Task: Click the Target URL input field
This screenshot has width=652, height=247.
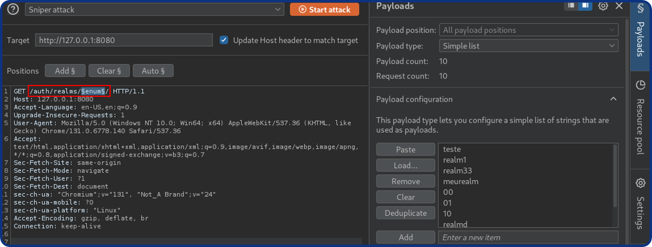Action: (x=124, y=40)
